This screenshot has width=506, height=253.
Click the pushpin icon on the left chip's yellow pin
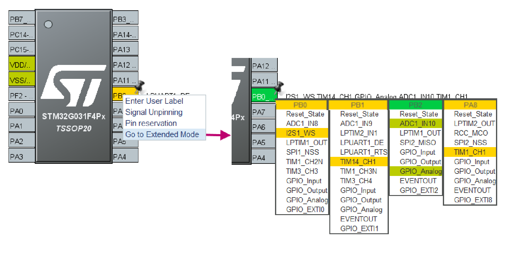140,86
